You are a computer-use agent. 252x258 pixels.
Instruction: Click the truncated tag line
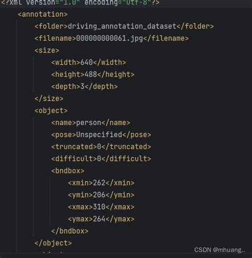pos(101,147)
